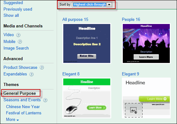Viewport: 177px width, 124px height.
Task: Show Previously used templates
Action: click(18, 9)
